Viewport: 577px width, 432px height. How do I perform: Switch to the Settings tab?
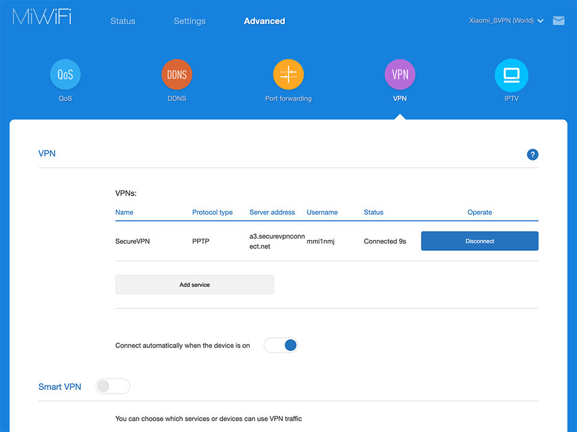coord(189,21)
